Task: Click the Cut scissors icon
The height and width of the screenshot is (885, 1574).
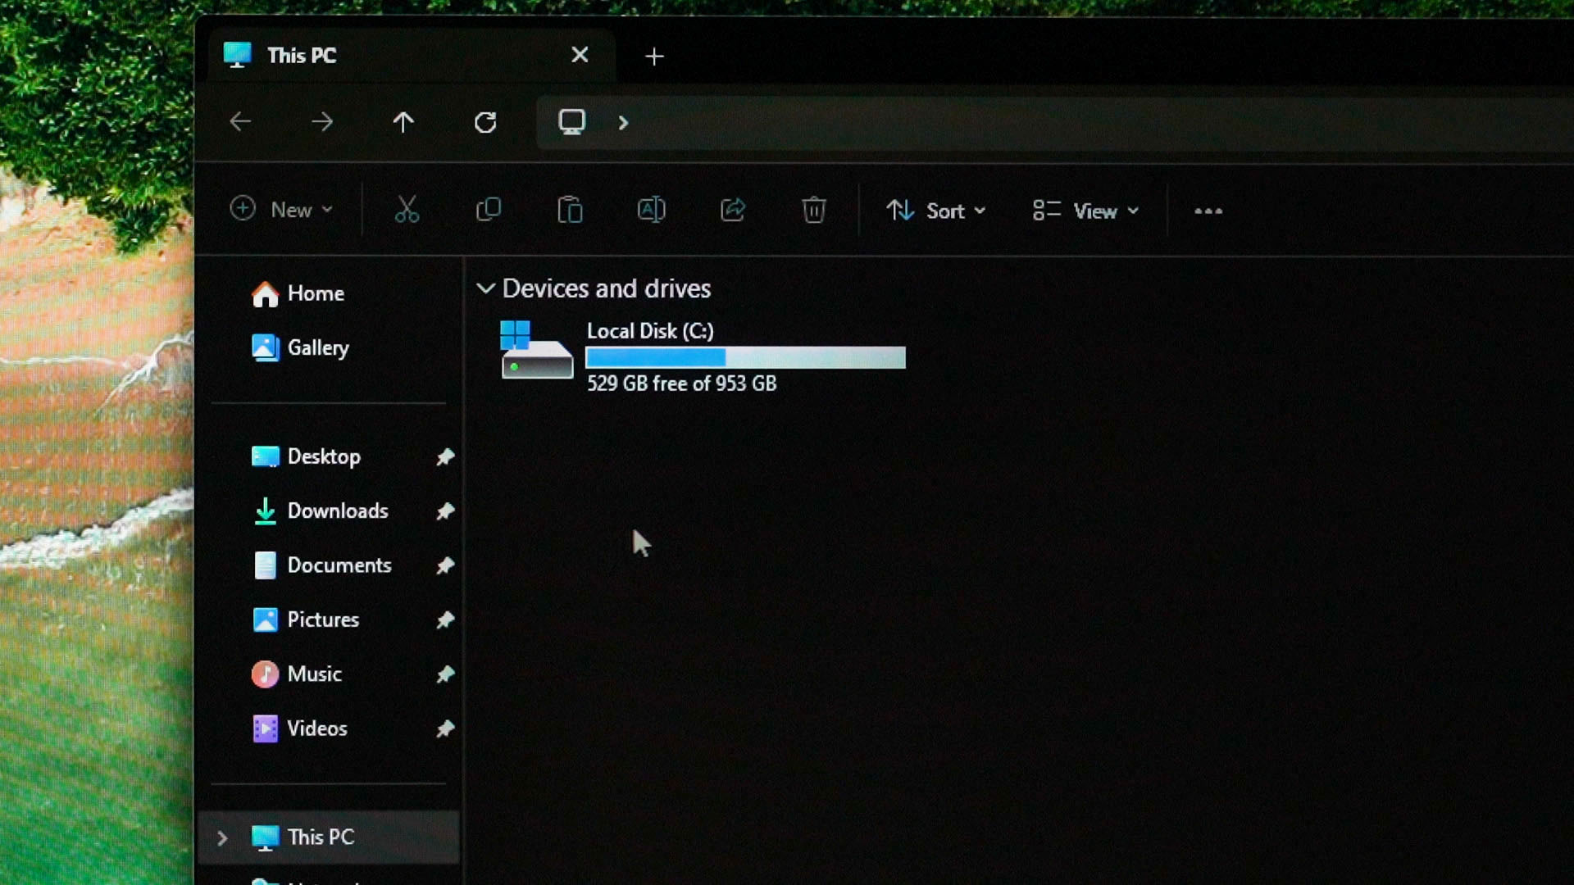Action: point(407,210)
